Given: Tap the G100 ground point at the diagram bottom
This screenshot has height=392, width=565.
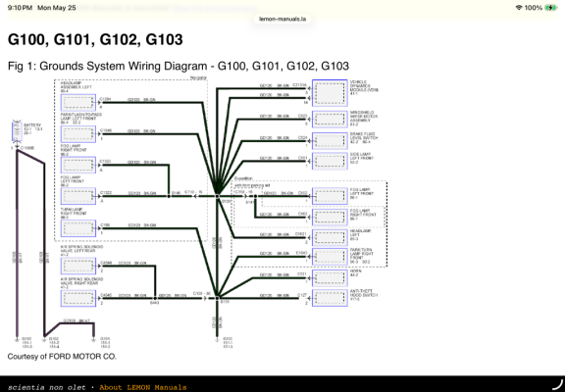Looking at the screenshot, I should pos(17,338).
